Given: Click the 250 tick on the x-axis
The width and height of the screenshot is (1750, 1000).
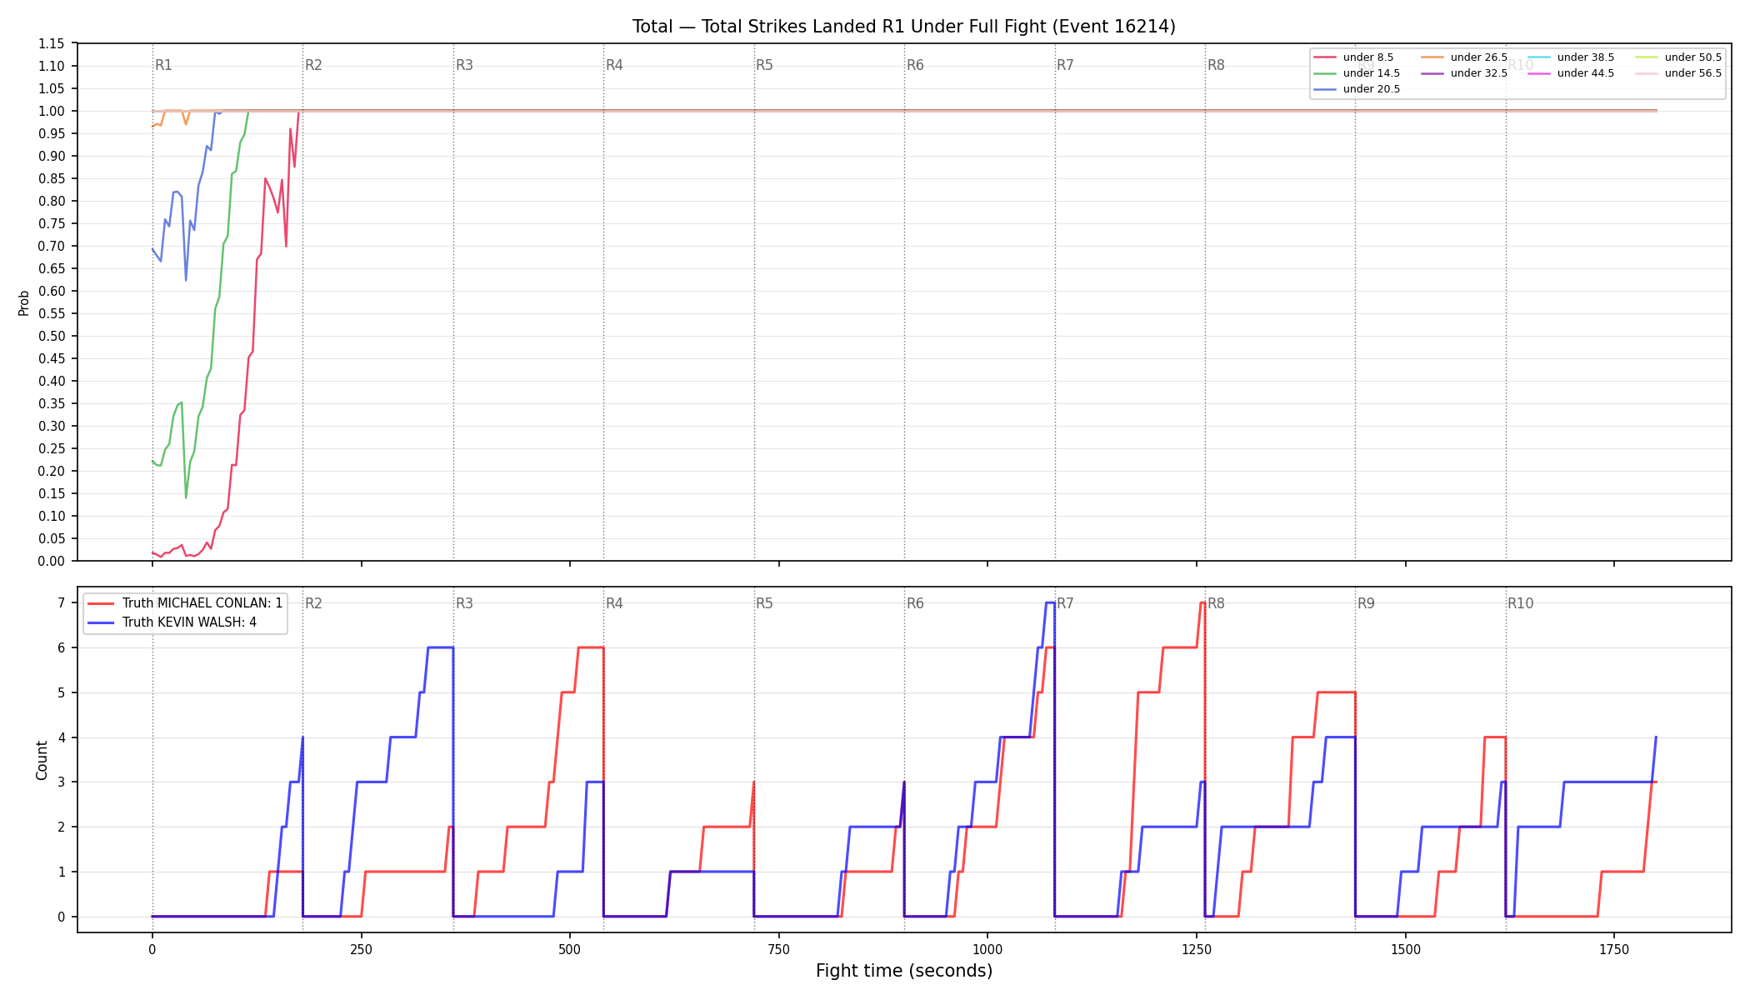Looking at the screenshot, I should [361, 949].
